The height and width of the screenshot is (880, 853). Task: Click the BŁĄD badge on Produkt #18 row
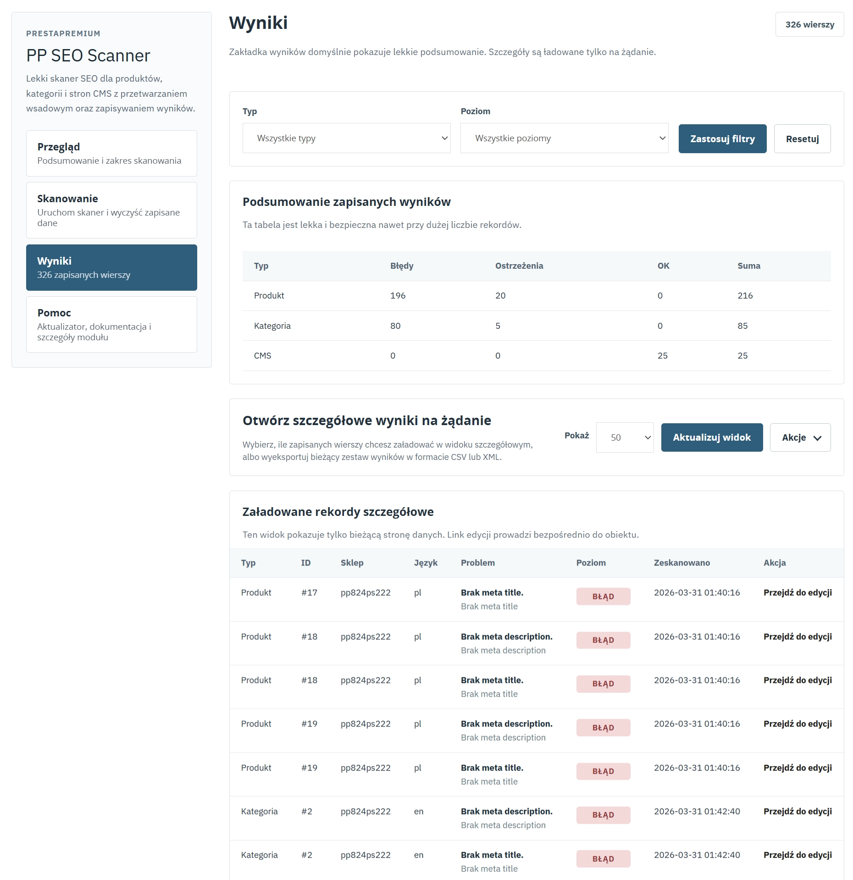click(x=603, y=640)
